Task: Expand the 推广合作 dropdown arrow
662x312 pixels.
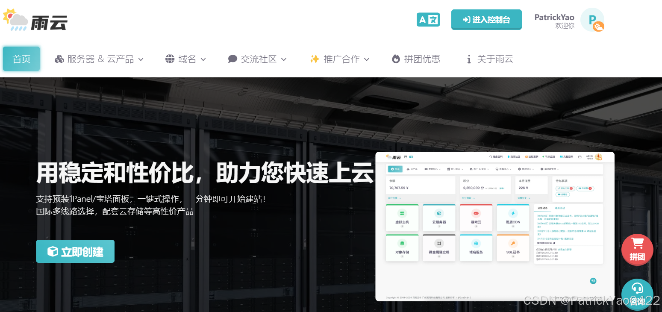Action: coord(366,59)
